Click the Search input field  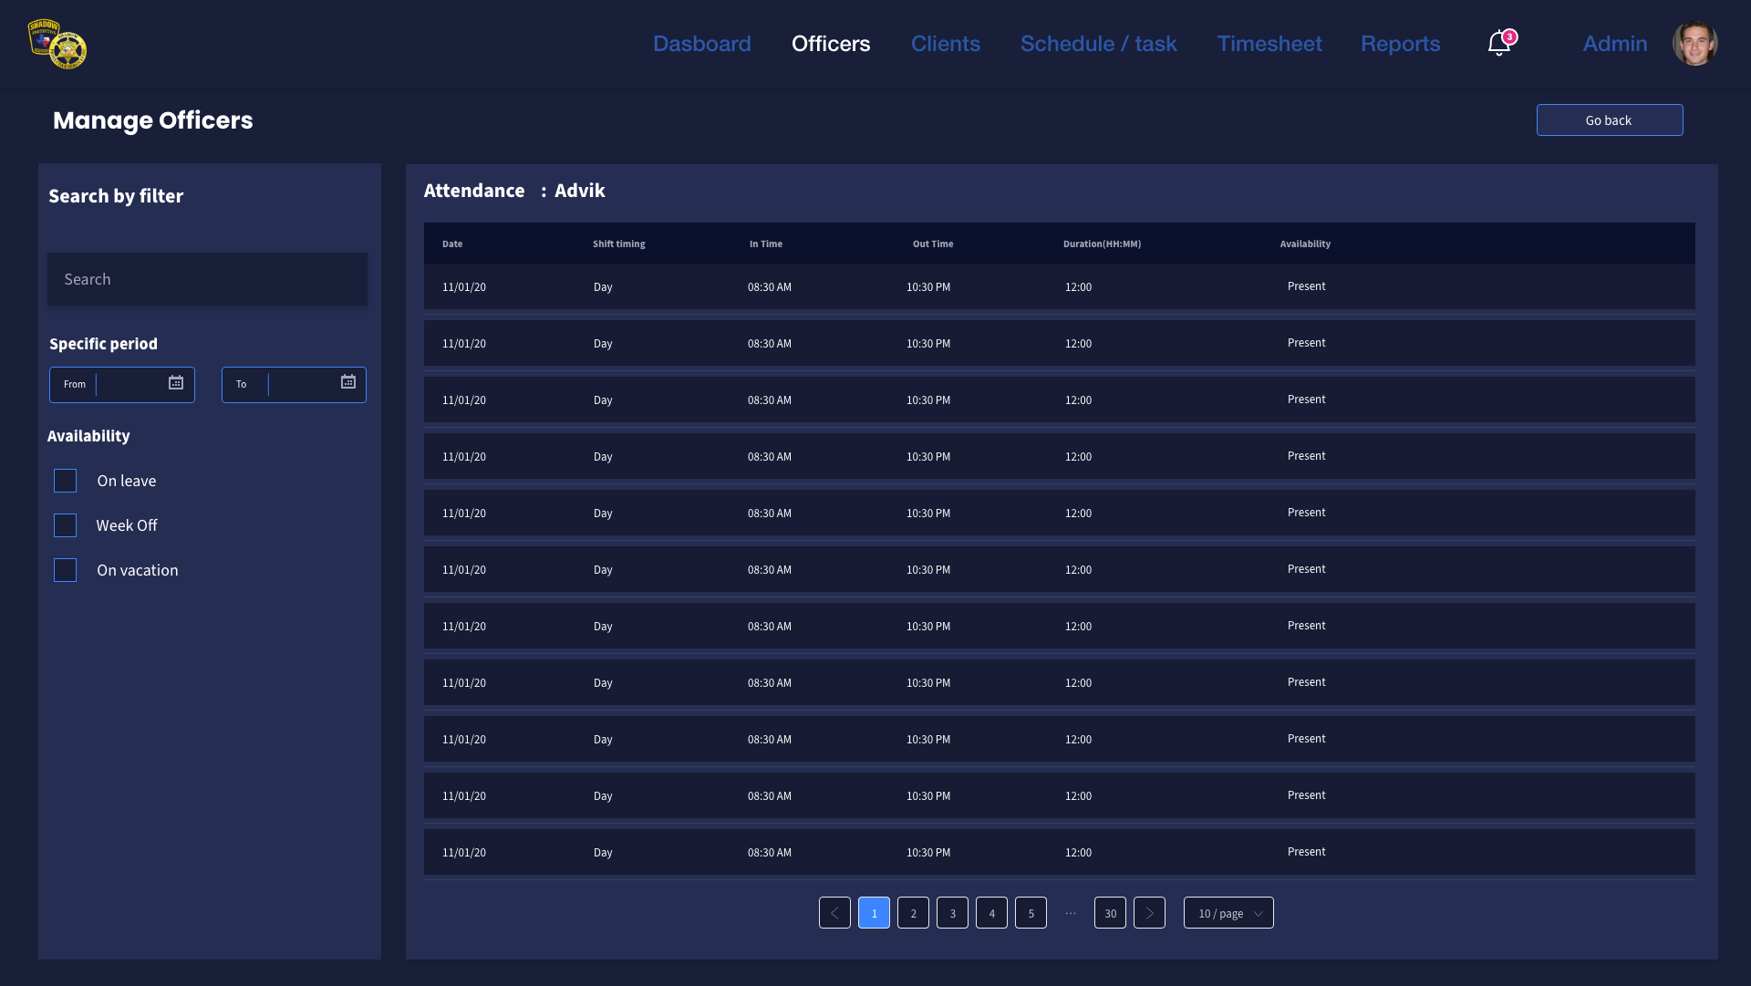pos(207,279)
